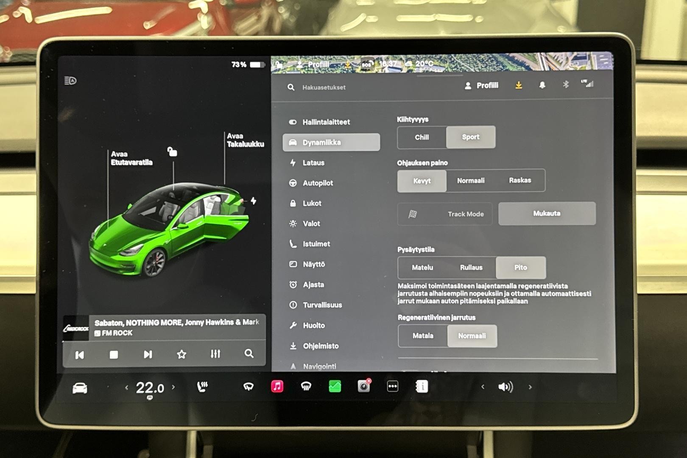
Task: Click the Hakuasetukset search field
Action: click(x=324, y=87)
